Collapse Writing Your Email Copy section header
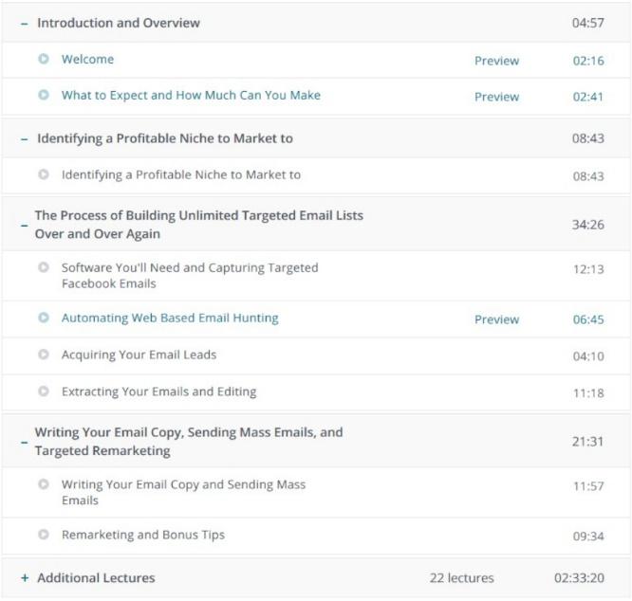 pos(24,442)
